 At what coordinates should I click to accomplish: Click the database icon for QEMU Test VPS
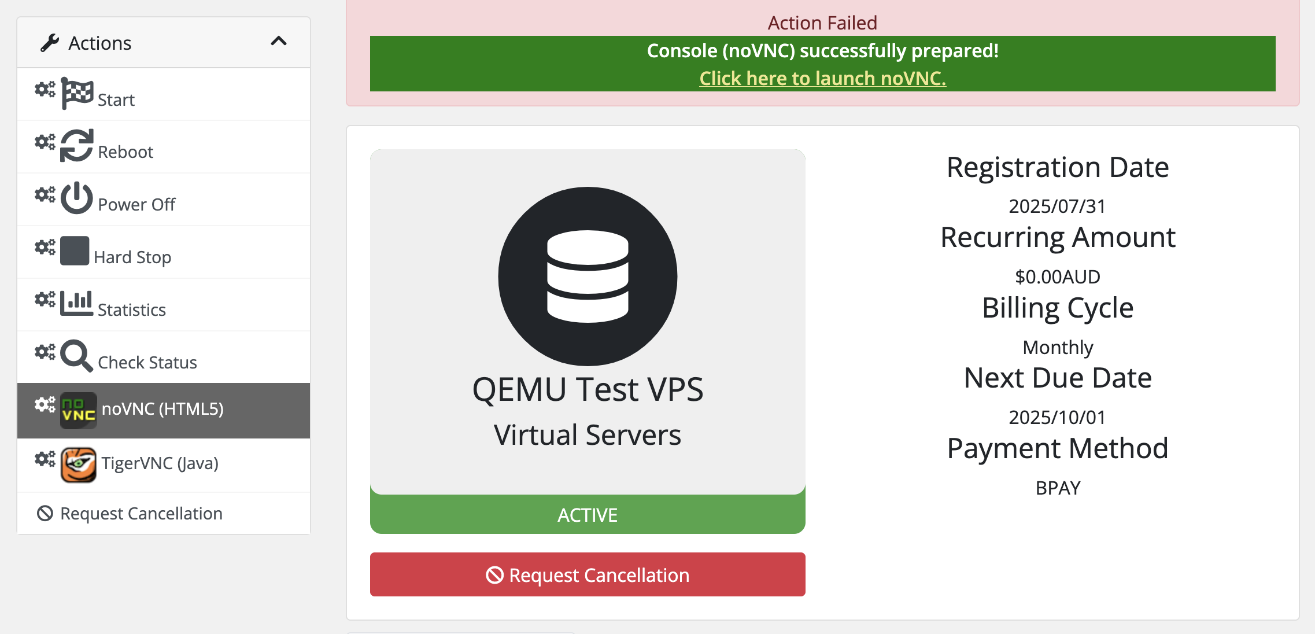pyautogui.click(x=588, y=276)
